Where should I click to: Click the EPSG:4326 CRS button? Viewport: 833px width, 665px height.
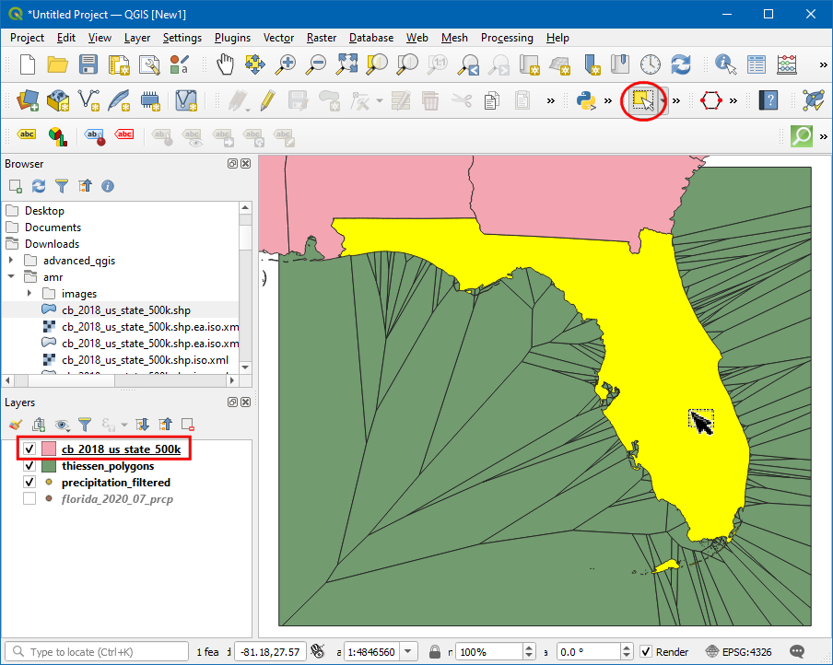click(739, 652)
